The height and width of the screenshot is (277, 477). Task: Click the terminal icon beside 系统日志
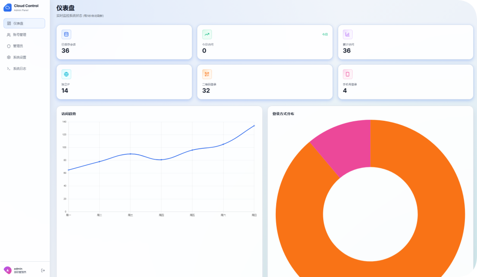click(x=9, y=69)
